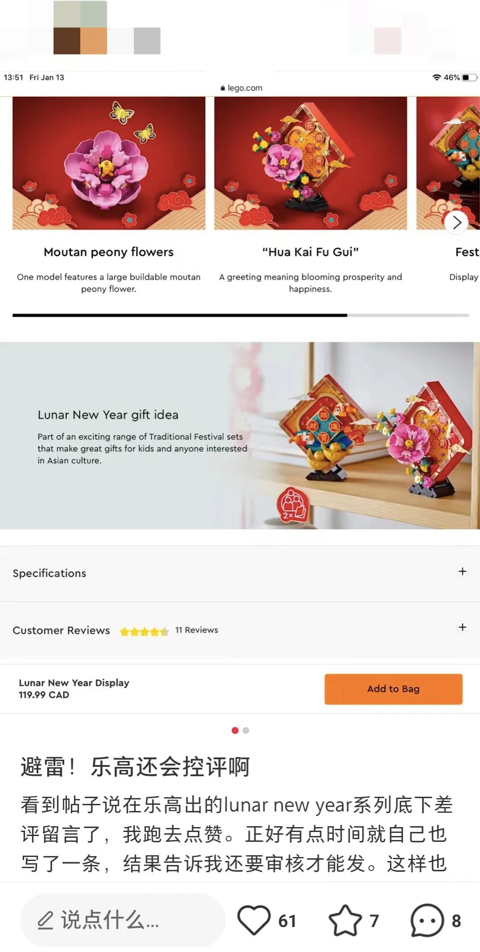
Task: Click the carousel progress bar
Action: 240,315
